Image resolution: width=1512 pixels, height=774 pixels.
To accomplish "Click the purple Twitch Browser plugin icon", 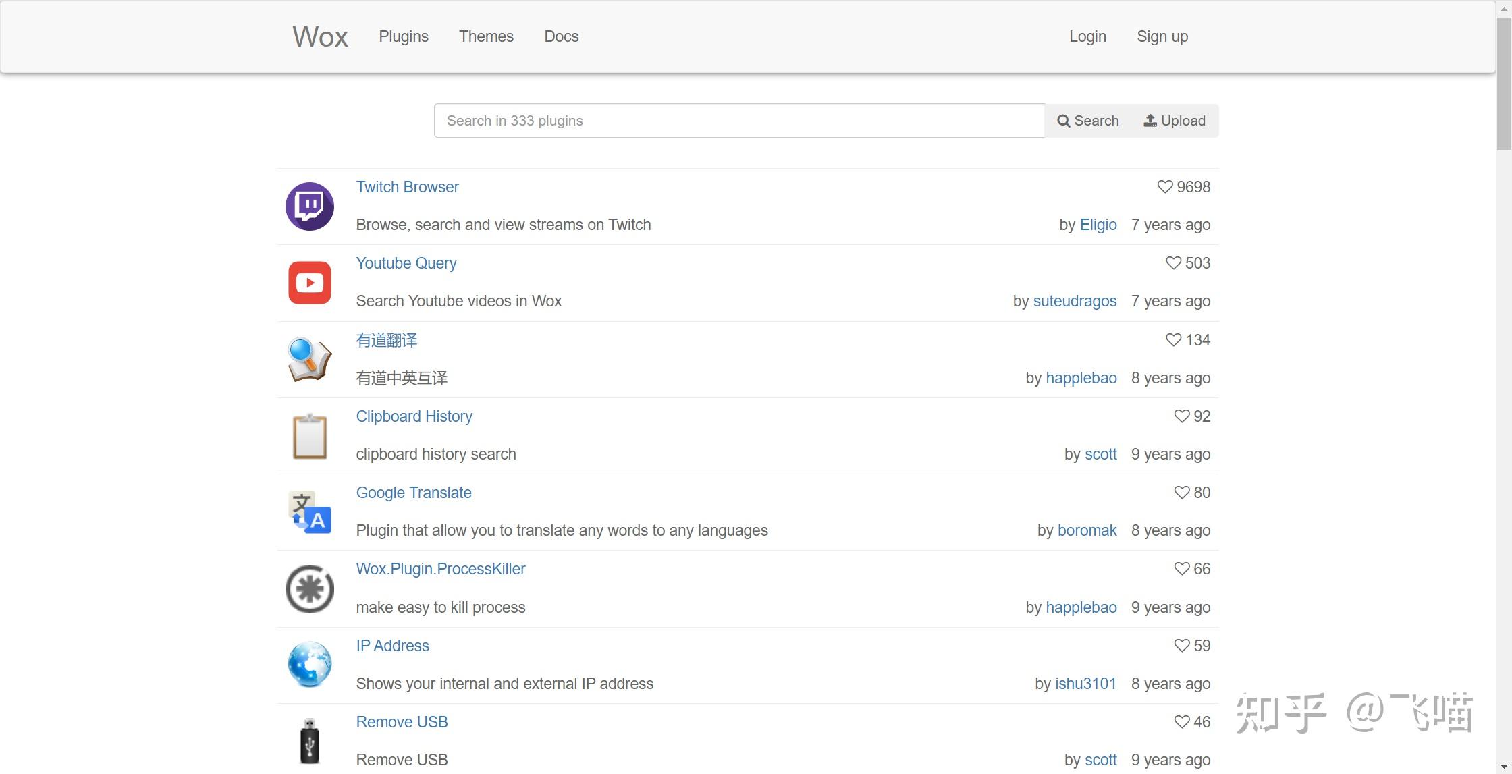I will (x=309, y=206).
